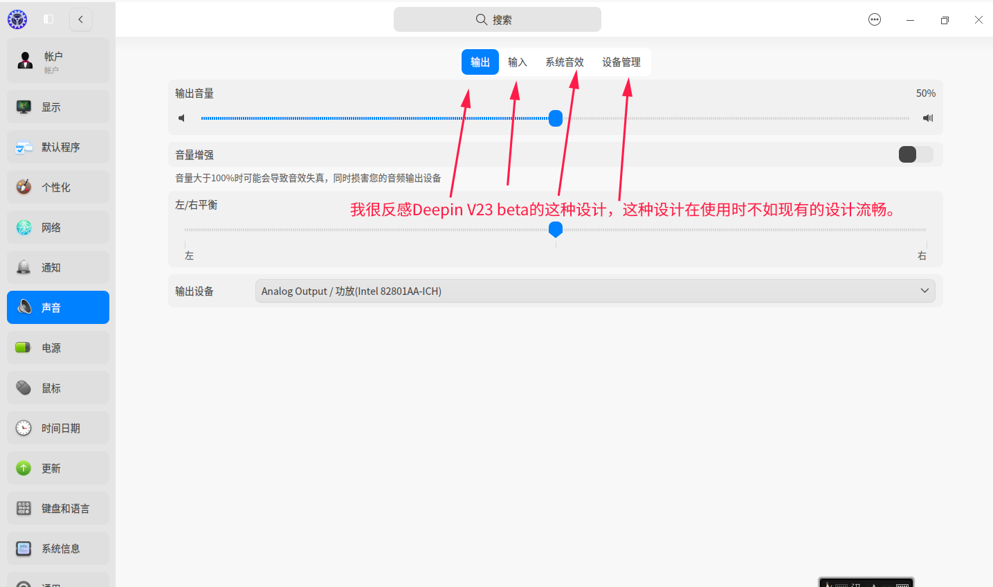Click the 输出音量 slider handle
The image size is (993, 587).
(x=556, y=118)
